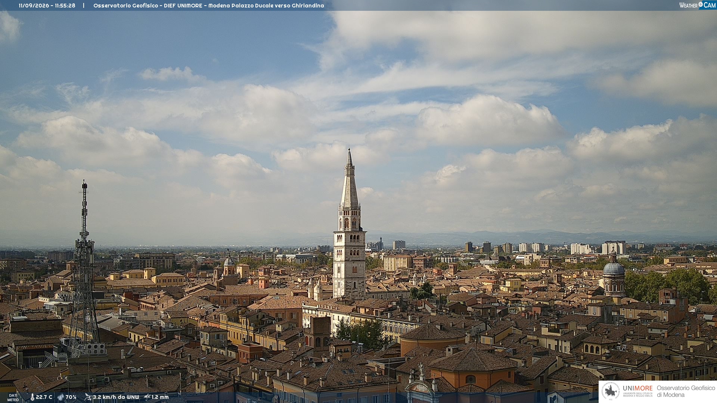The width and height of the screenshot is (717, 403).
Task: Click the Università degli Studi subtitle text
Action: tap(637, 394)
